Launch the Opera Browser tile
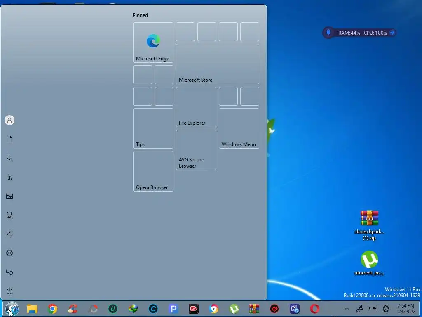Screen dimensions: 422x317 (153, 171)
